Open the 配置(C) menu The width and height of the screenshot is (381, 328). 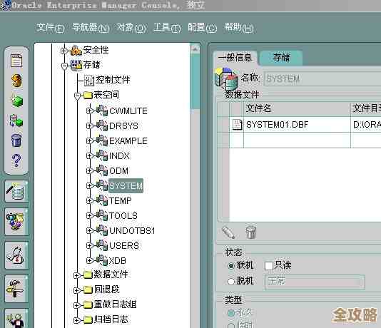point(202,28)
